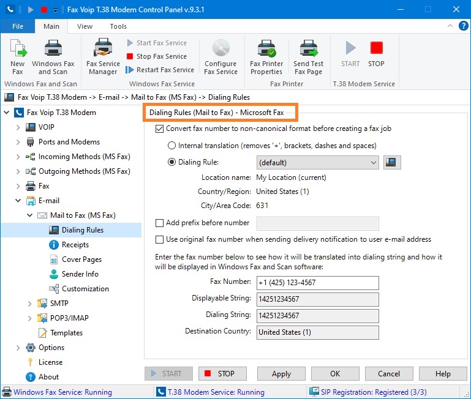The width and height of the screenshot is (471, 399).
Task: Switch to the View ribbon tab
Action: click(x=85, y=26)
